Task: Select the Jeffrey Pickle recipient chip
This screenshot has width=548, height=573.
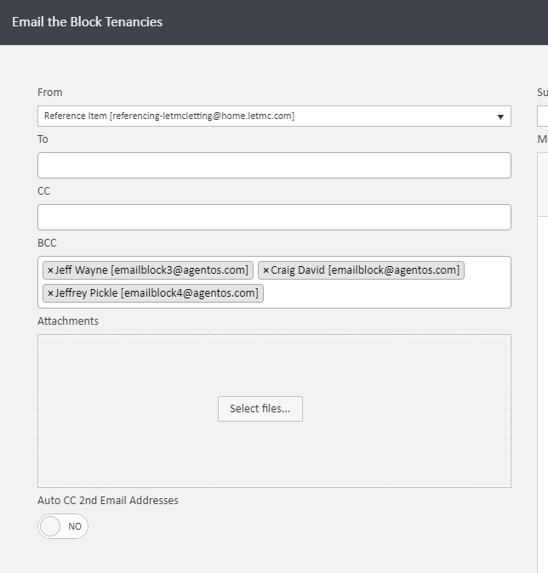Action: [x=157, y=293]
